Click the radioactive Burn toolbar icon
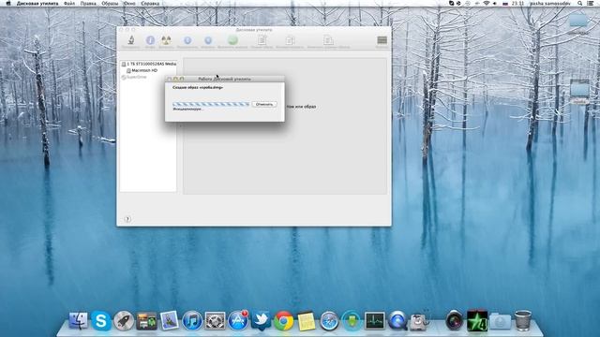 (166, 40)
